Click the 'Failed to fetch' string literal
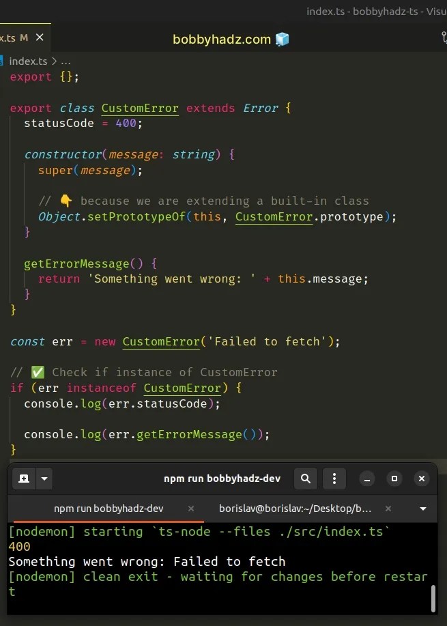447x626 pixels. (268, 342)
